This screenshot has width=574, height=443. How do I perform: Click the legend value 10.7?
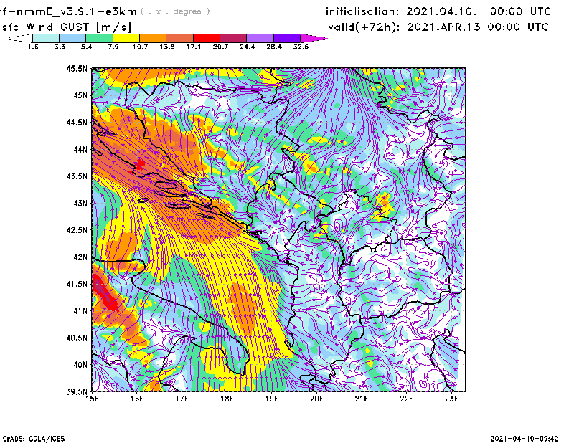(x=140, y=47)
